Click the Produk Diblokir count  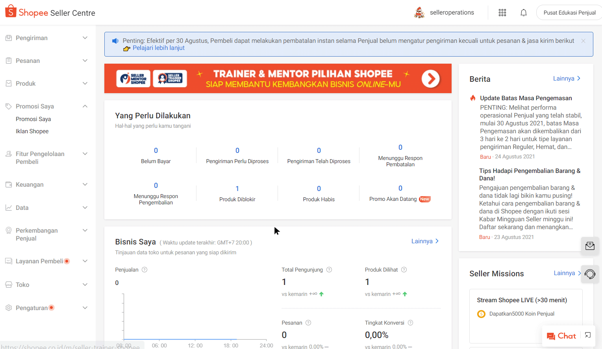tap(237, 189)
